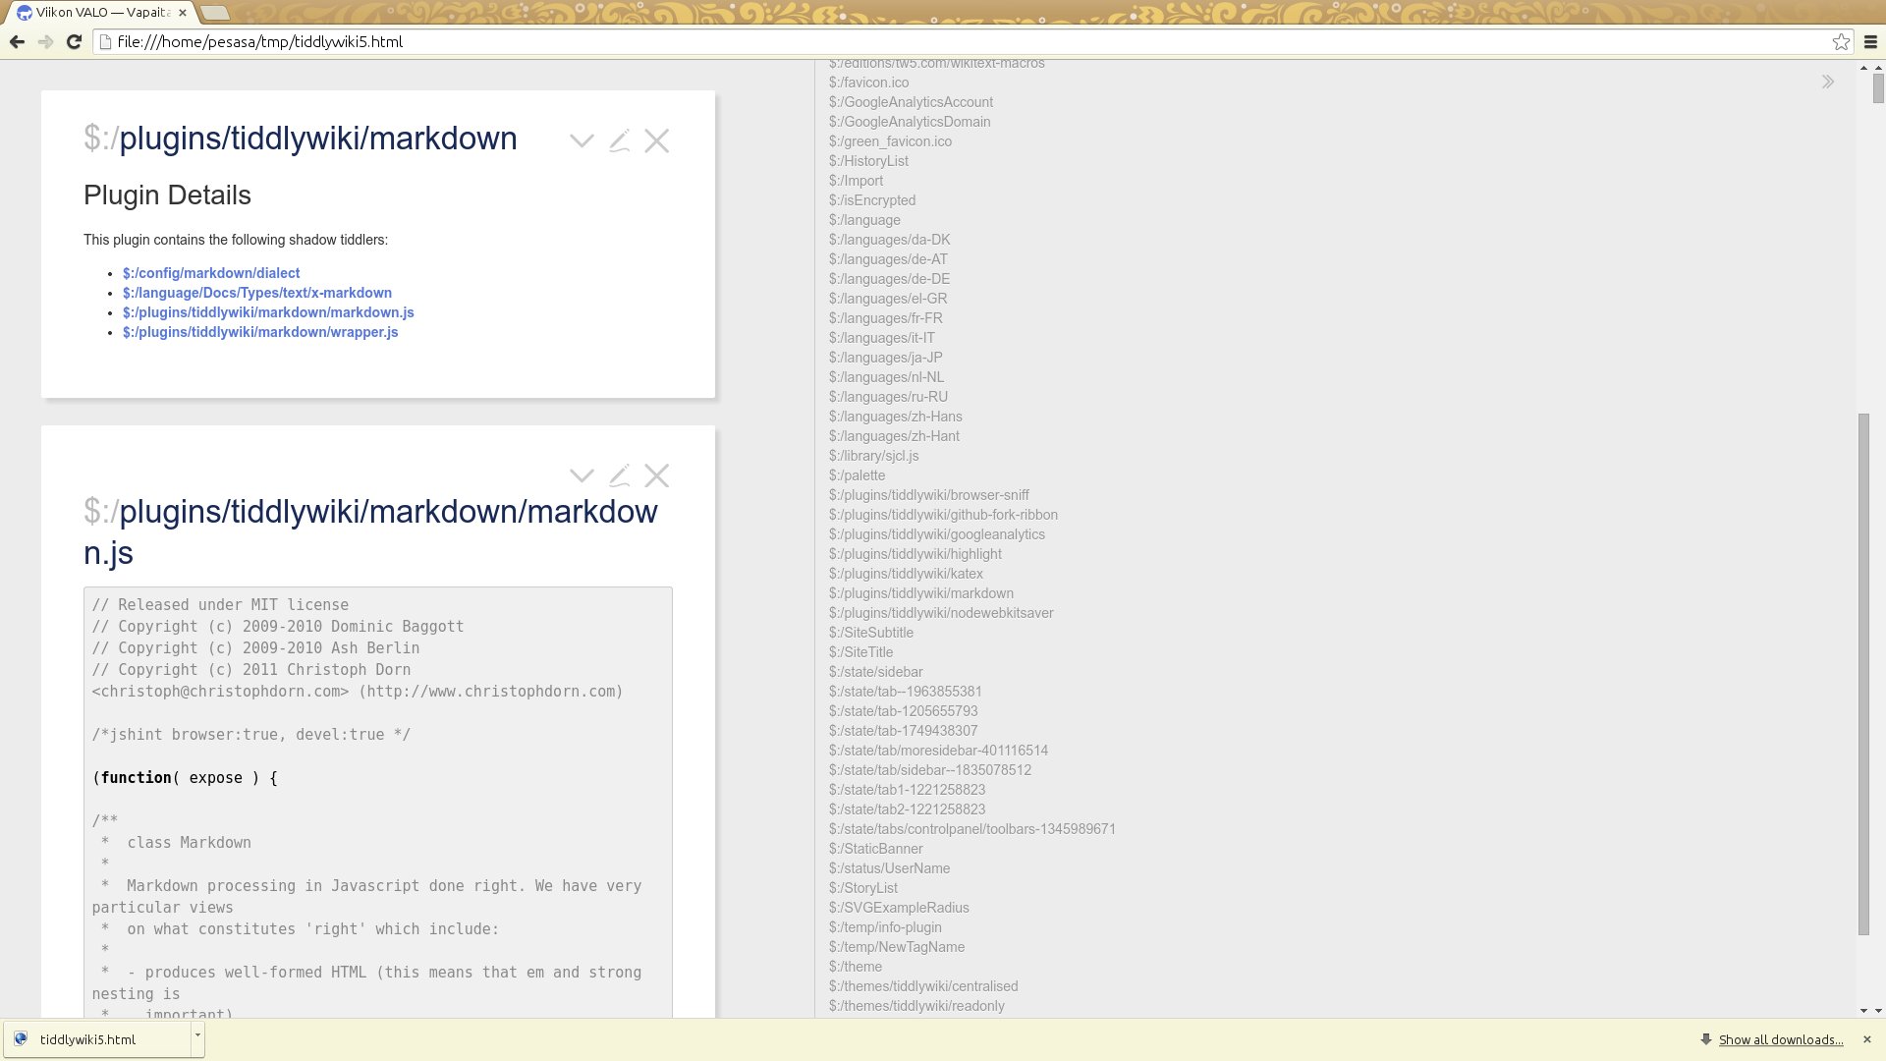The height and width of the screenshot is (1061, 1886).
Task: Open $:/isEncrypted tiddler
Action: [x=872, y=200]
